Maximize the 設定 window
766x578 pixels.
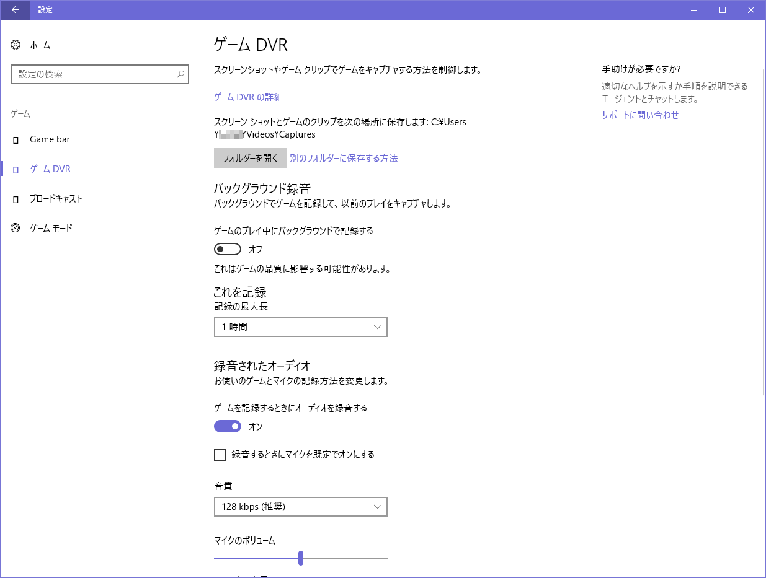(x=723, y=10)
